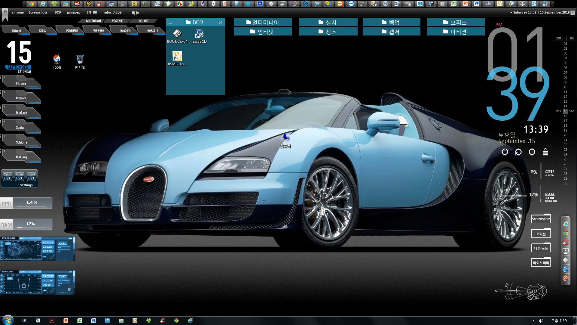Open the Sphere Globe gadget dropdown
The width and height of the screenshot is (577, 325).
tap(39, 238)
